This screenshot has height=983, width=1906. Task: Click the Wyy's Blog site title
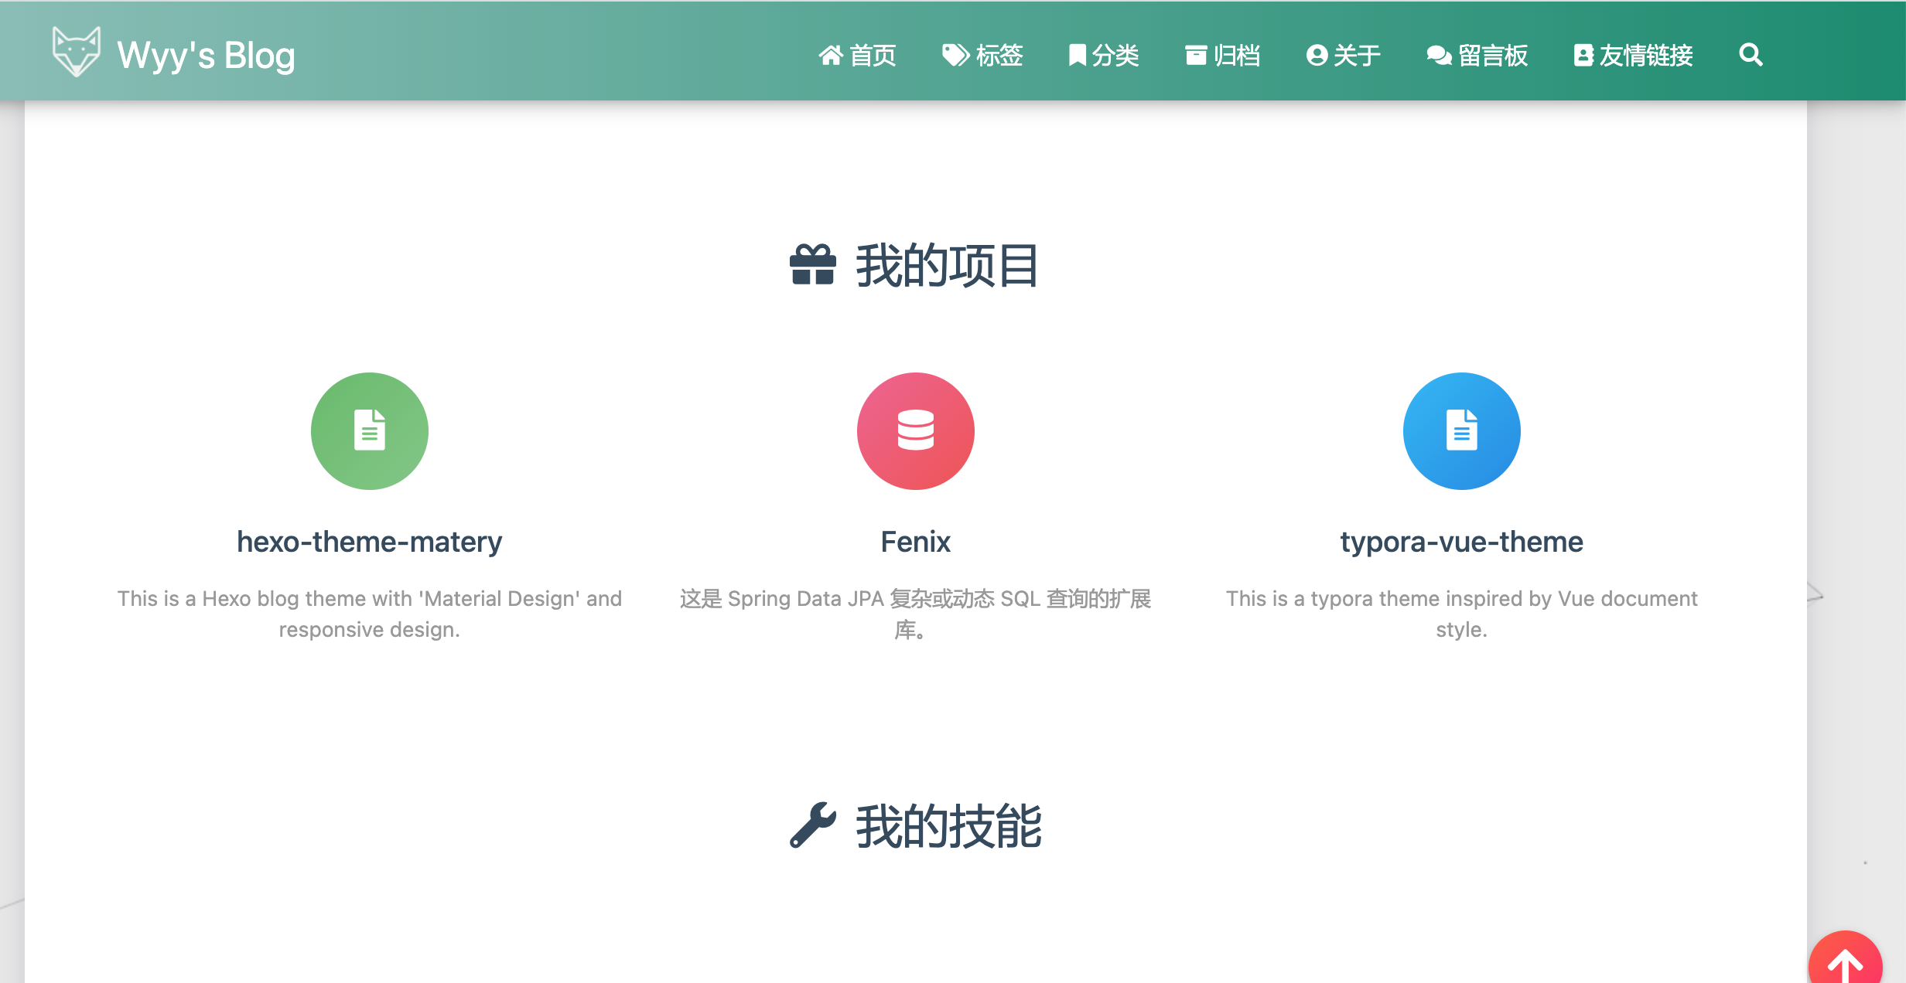tap(206, 56)
